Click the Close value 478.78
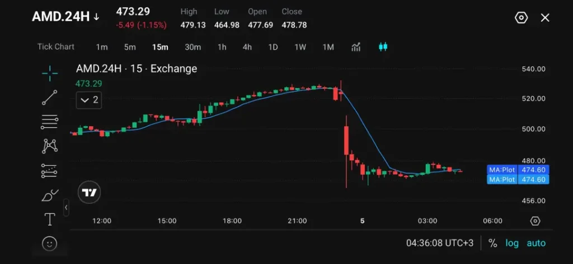Screen dimensions: 573x264 294,25
